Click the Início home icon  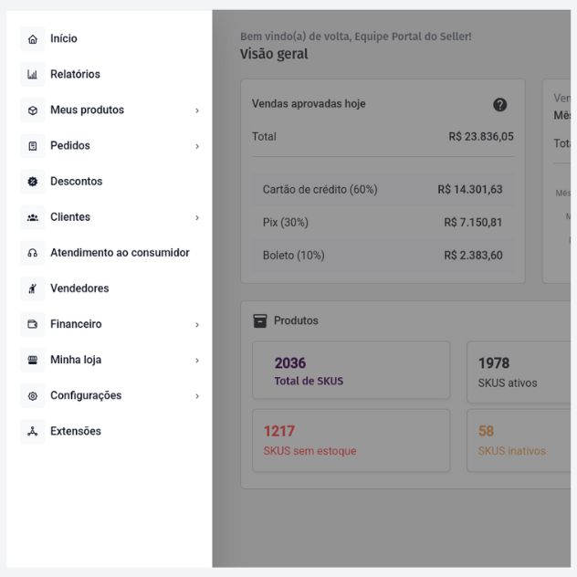[33, 39]
